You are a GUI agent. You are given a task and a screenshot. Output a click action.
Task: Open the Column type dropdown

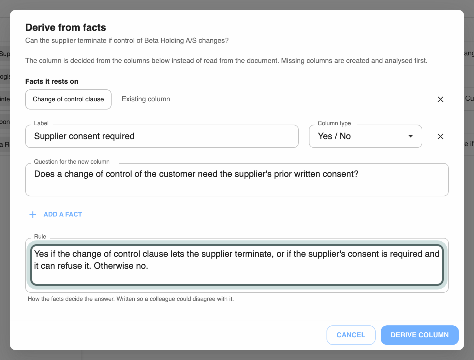point(365,136)
